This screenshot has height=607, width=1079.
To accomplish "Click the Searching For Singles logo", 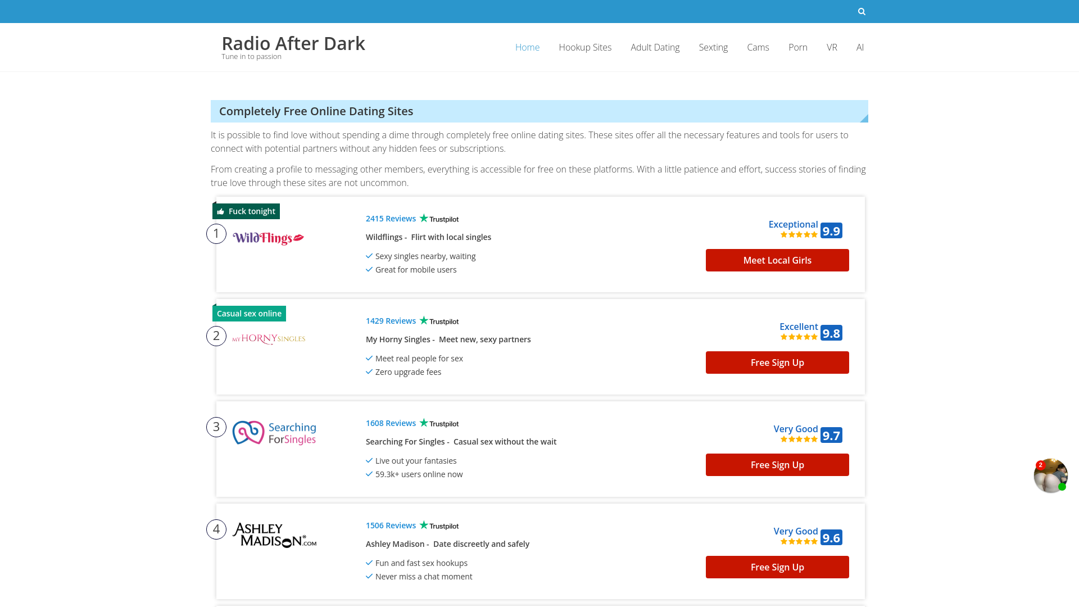I will tap(274, 433).
